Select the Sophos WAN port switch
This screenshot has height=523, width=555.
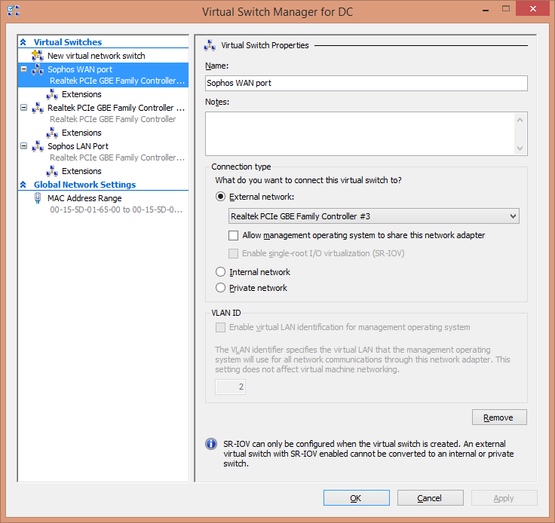[103, 75]
